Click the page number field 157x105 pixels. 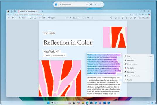click(79, 18)
